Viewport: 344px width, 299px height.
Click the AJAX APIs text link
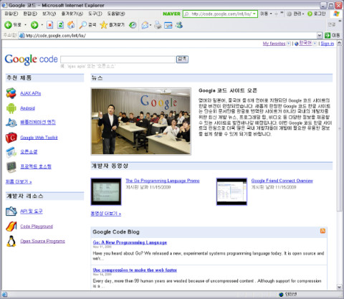click(31, 93)
